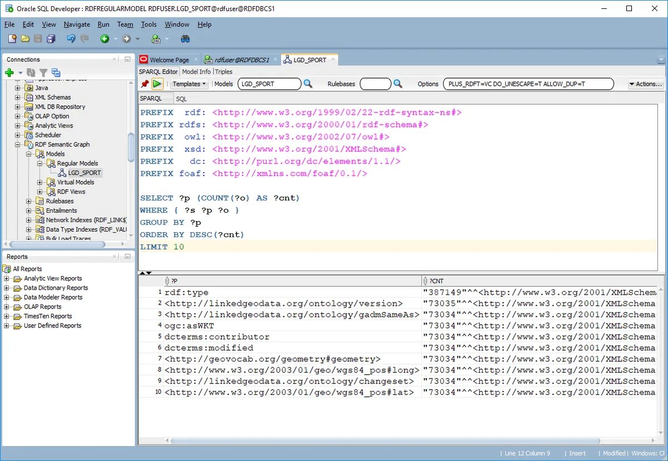Click the empty Rulebases input field

tap(375, 84)
